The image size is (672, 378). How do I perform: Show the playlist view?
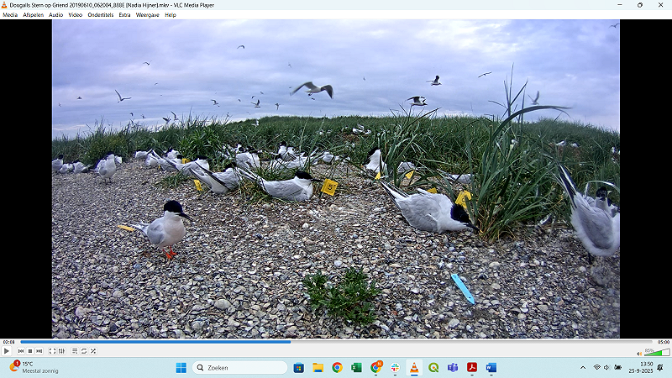(74, 351)
